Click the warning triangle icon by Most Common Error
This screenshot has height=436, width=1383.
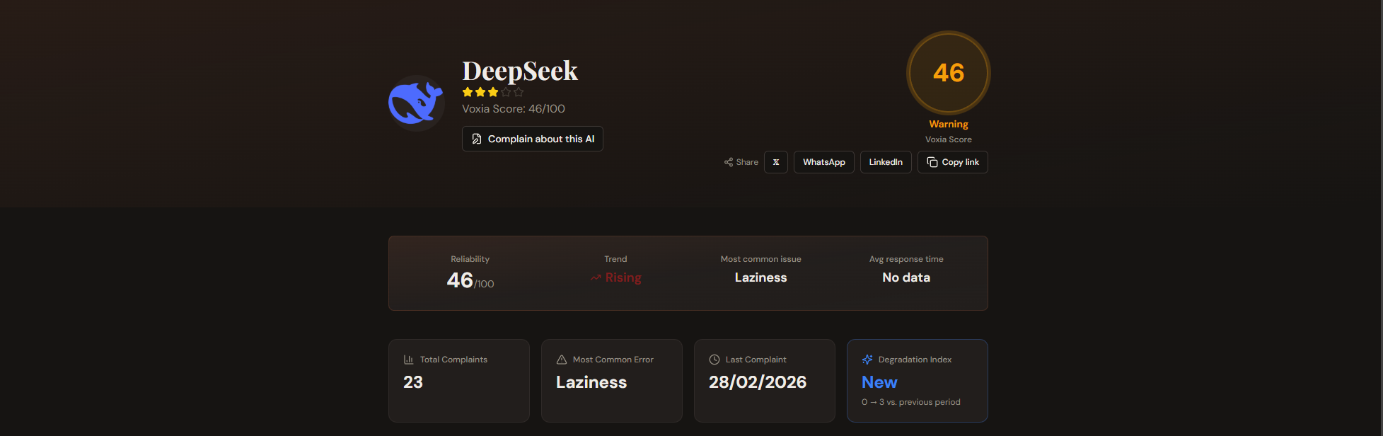pos(562,360)
